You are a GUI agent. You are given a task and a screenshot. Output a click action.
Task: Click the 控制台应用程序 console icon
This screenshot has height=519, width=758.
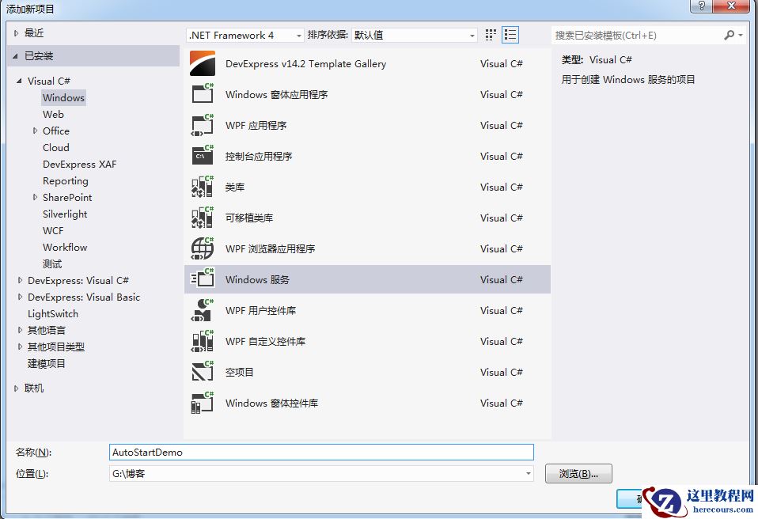[203, 156]
